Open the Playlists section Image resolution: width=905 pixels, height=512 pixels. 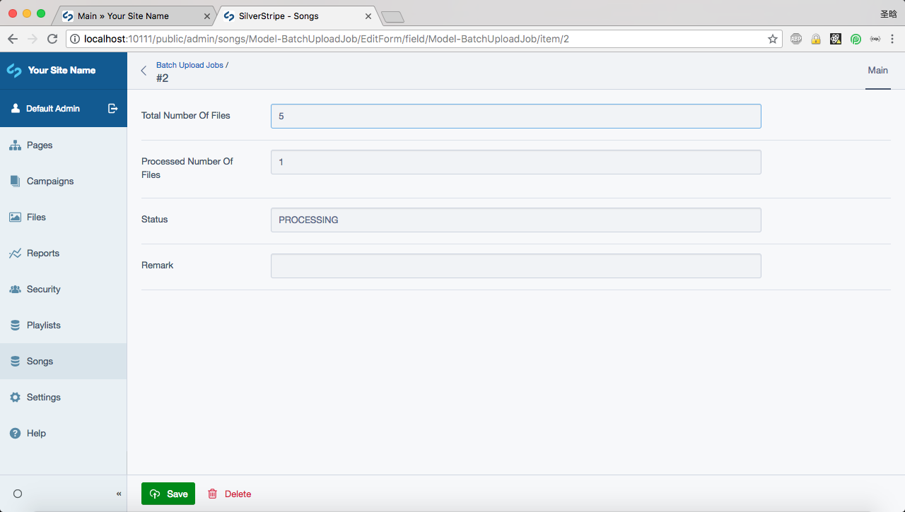(x=64, y=326)
